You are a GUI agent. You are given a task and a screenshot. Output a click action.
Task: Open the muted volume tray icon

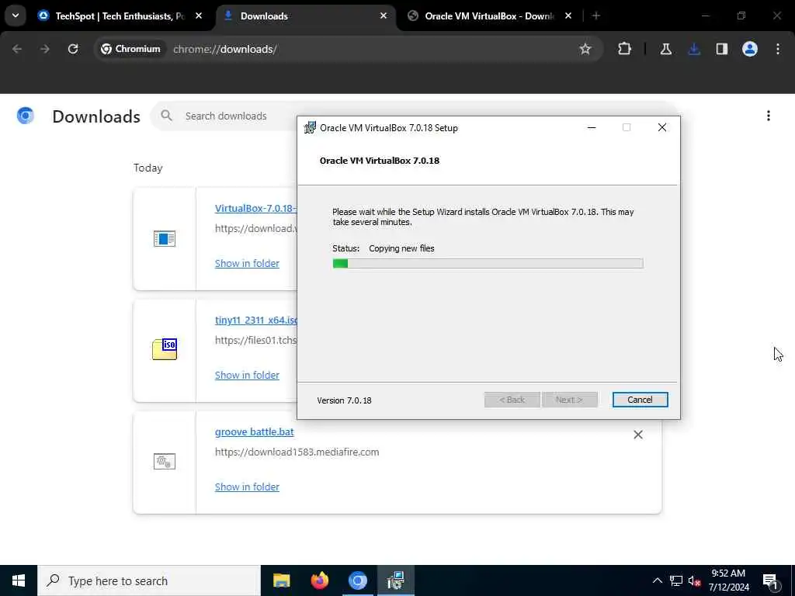(x=694, y=580)
